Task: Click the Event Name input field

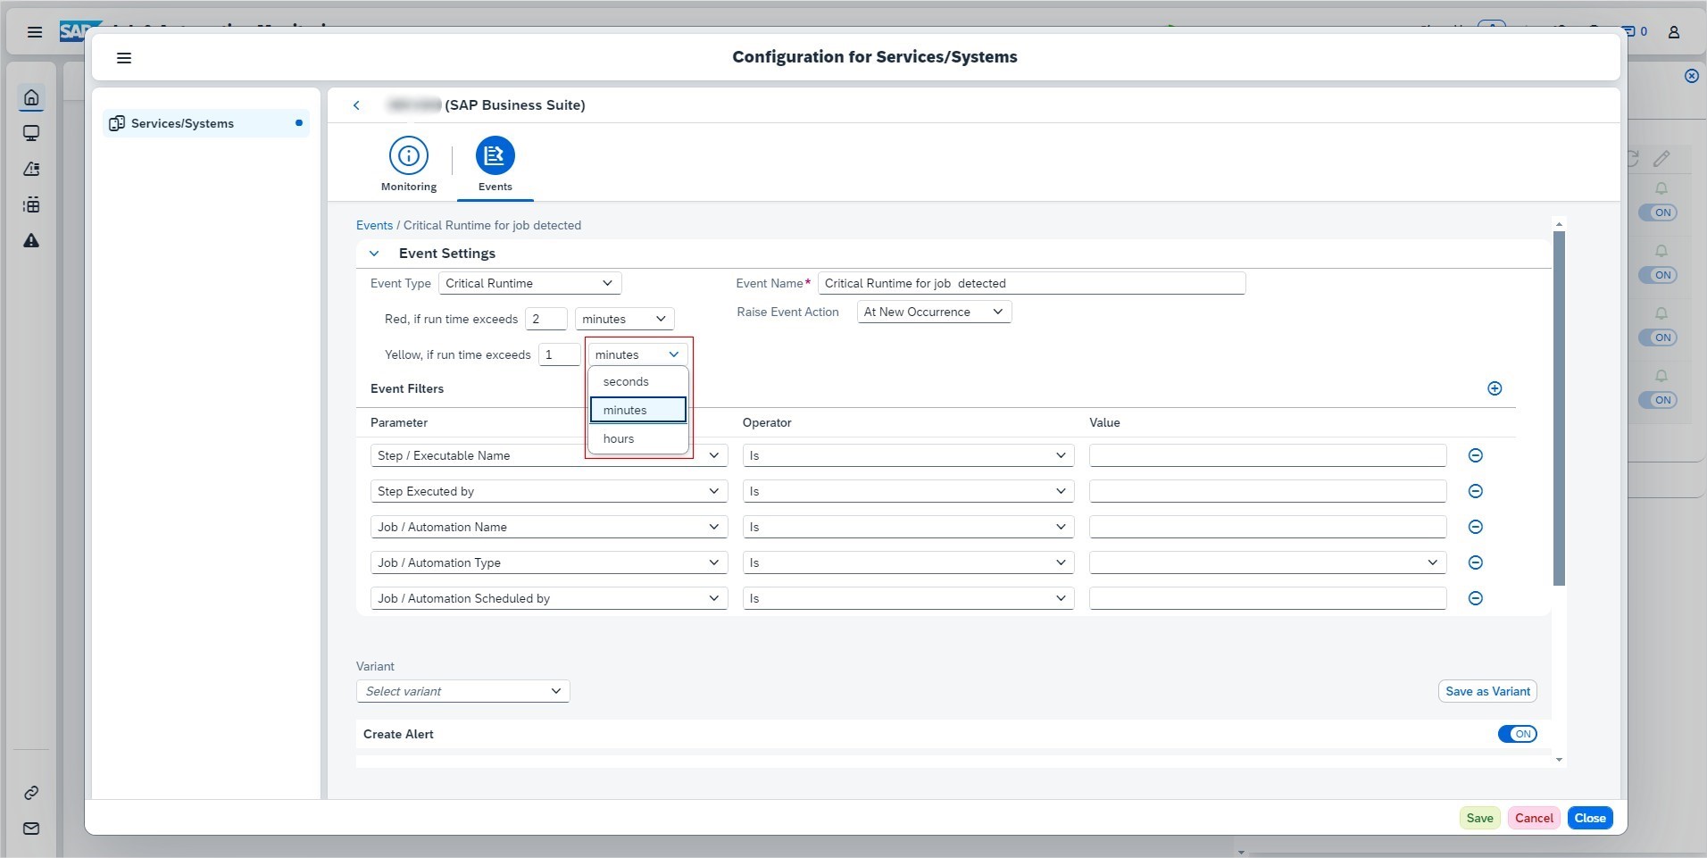Action: 1030,283
